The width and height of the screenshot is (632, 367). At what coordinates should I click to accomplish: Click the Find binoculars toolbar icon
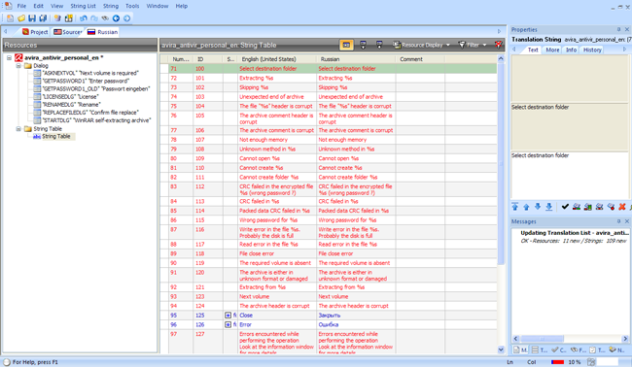(x=105, y=18)
